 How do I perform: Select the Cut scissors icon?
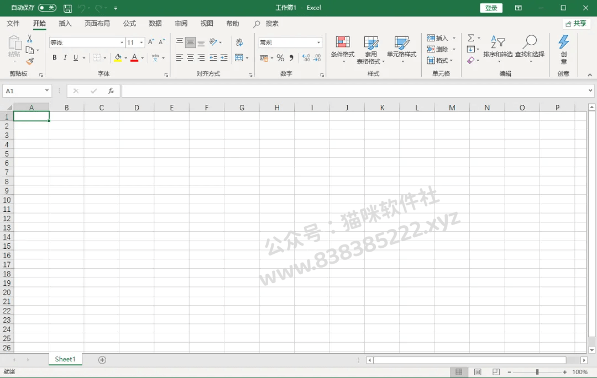click(30, 39)
